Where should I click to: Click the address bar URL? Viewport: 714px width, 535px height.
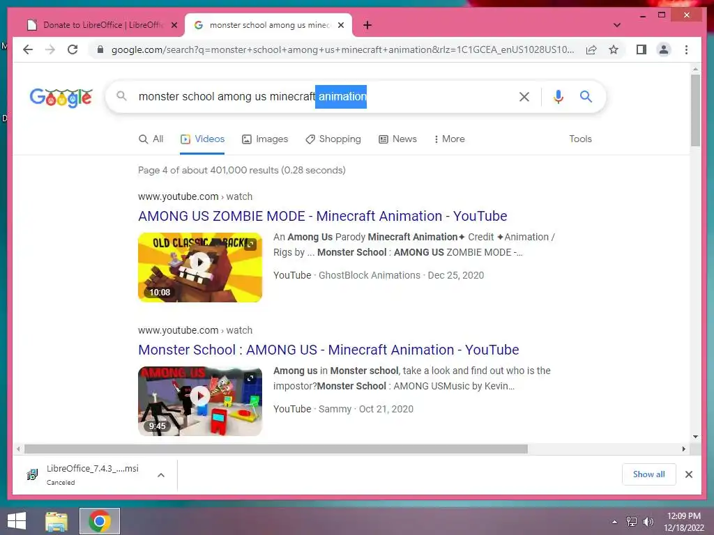(342, 49)
